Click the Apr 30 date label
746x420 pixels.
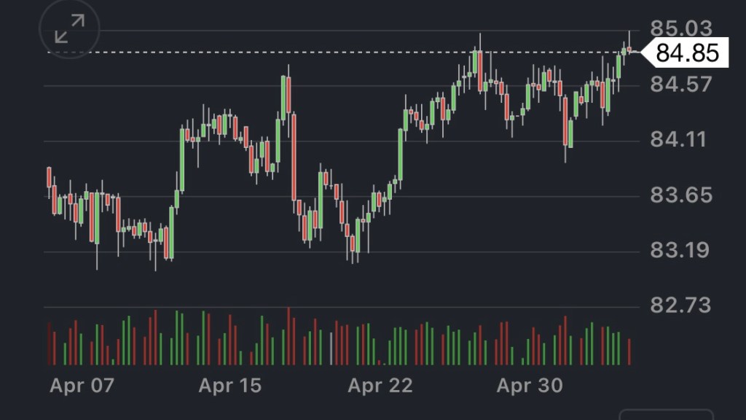click(530, 386)
